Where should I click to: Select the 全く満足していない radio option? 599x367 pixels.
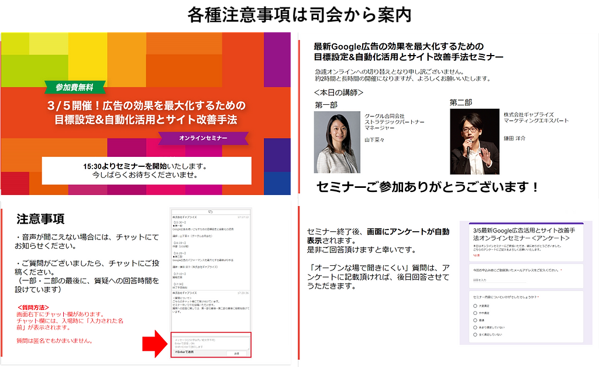[475, 334]
